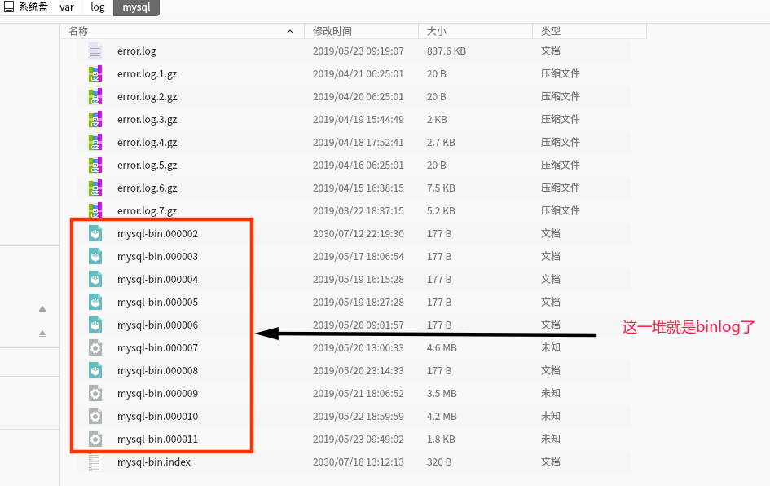The width and height of the screenshot is (770, 486).
Task: Click the 系统盘 disk icon in breadcrumb
Action: coord(9,7)
